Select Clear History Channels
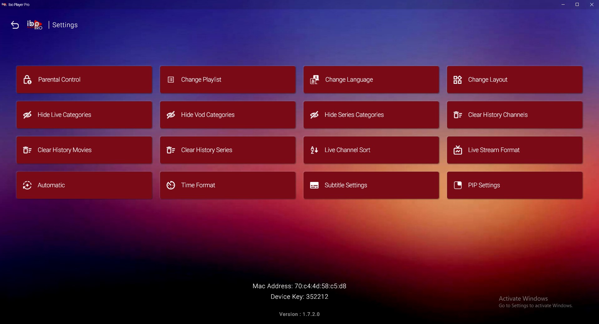This screenshot has height=324, width=599. (514, 115)
